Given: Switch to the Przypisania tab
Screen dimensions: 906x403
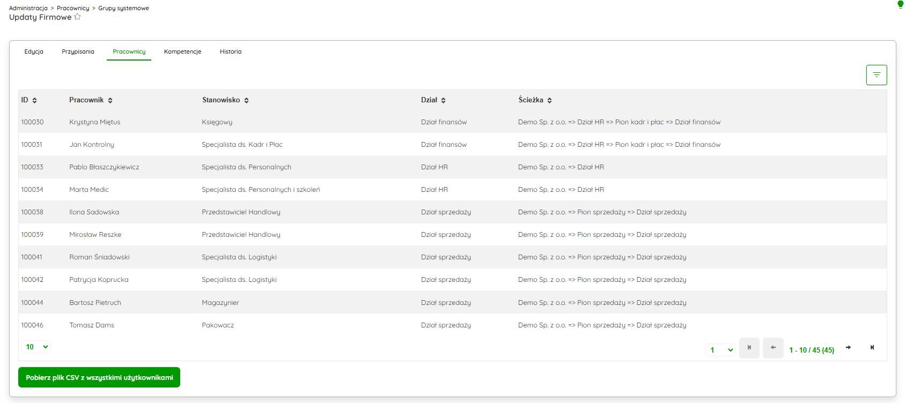Looking at the screenshot, I should coord(78,51).
